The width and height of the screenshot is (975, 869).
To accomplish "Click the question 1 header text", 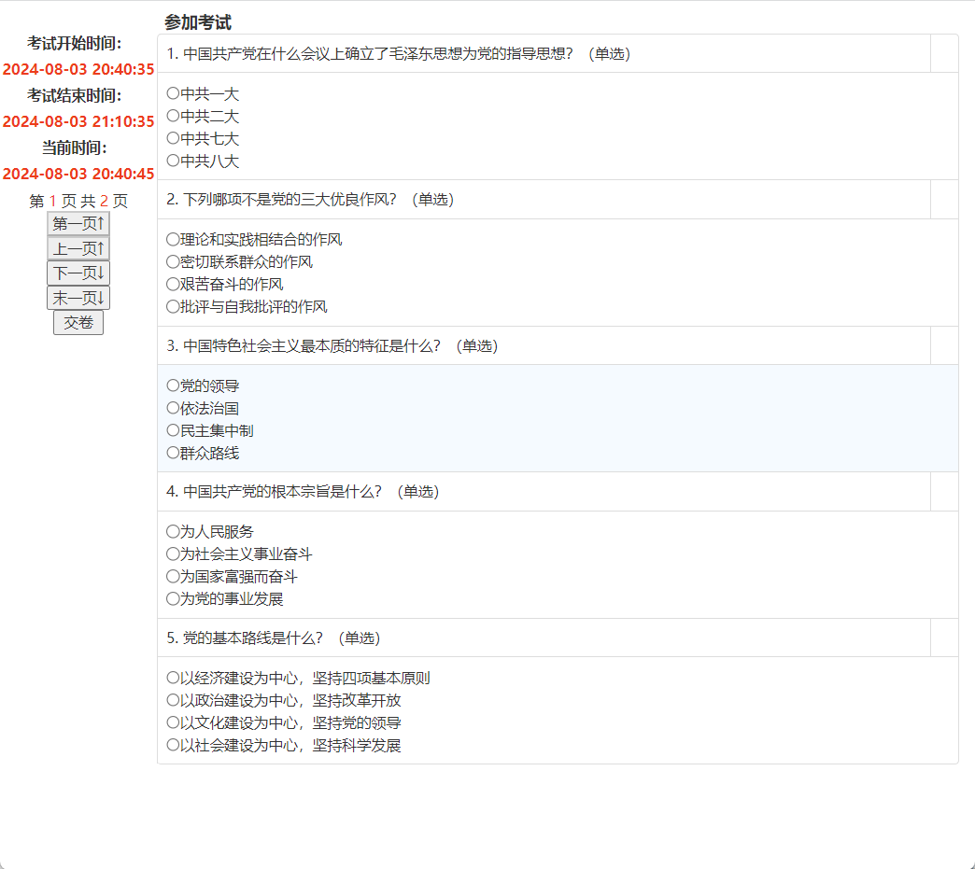I will coord(398,54).
